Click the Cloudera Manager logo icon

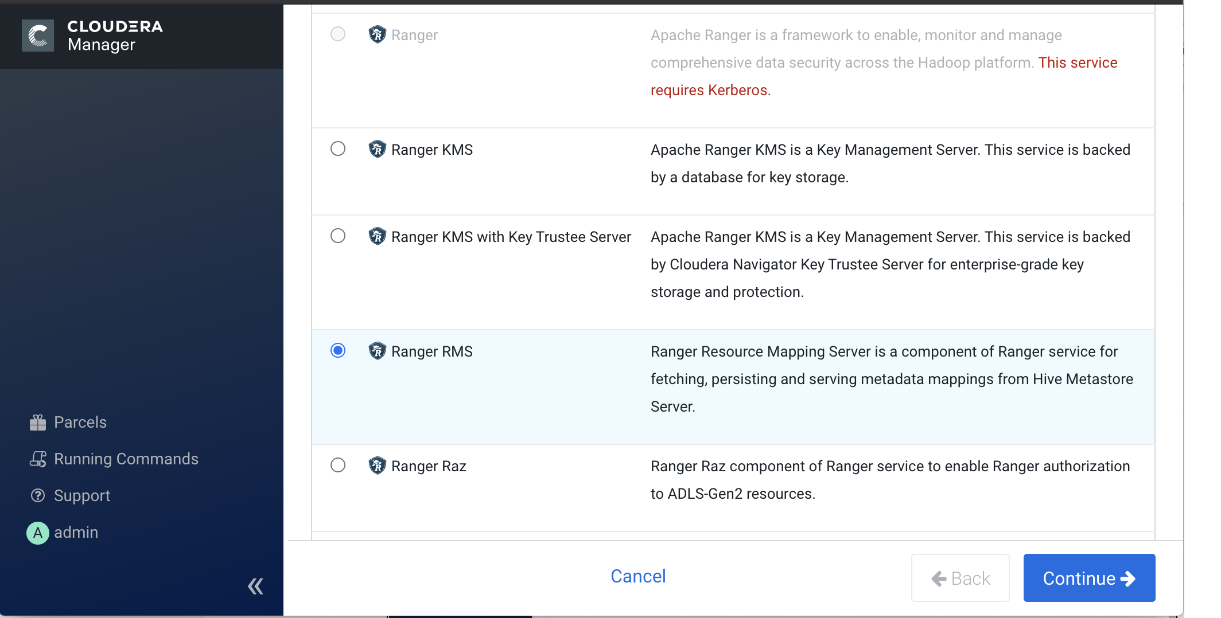(x=38, y=36)
